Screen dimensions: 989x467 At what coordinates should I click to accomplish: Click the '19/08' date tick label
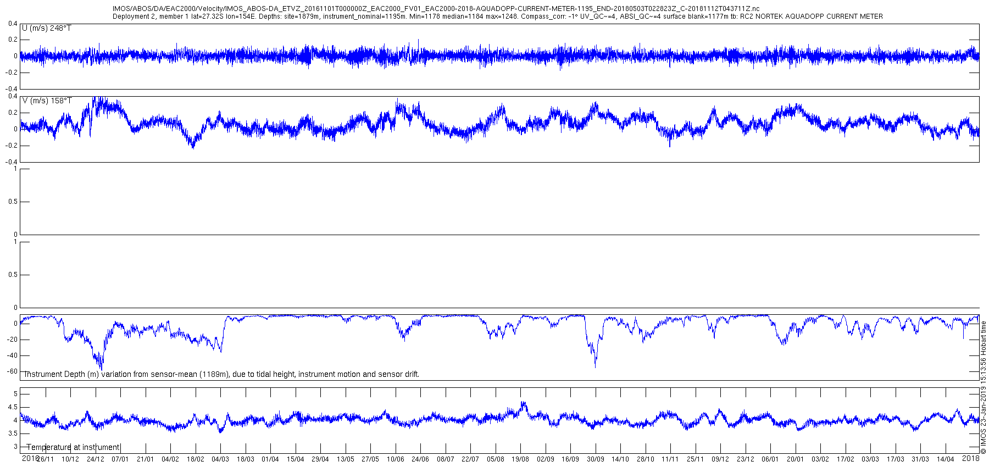point(520,459)
